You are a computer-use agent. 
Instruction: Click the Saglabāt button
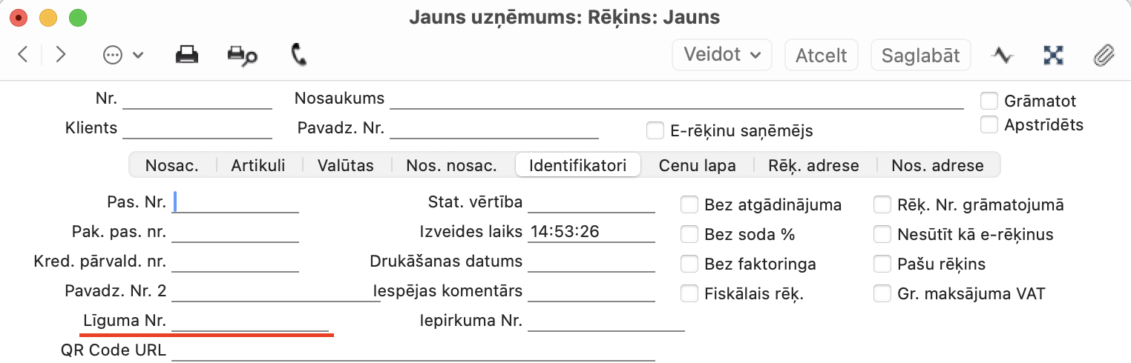pos(921,55)
